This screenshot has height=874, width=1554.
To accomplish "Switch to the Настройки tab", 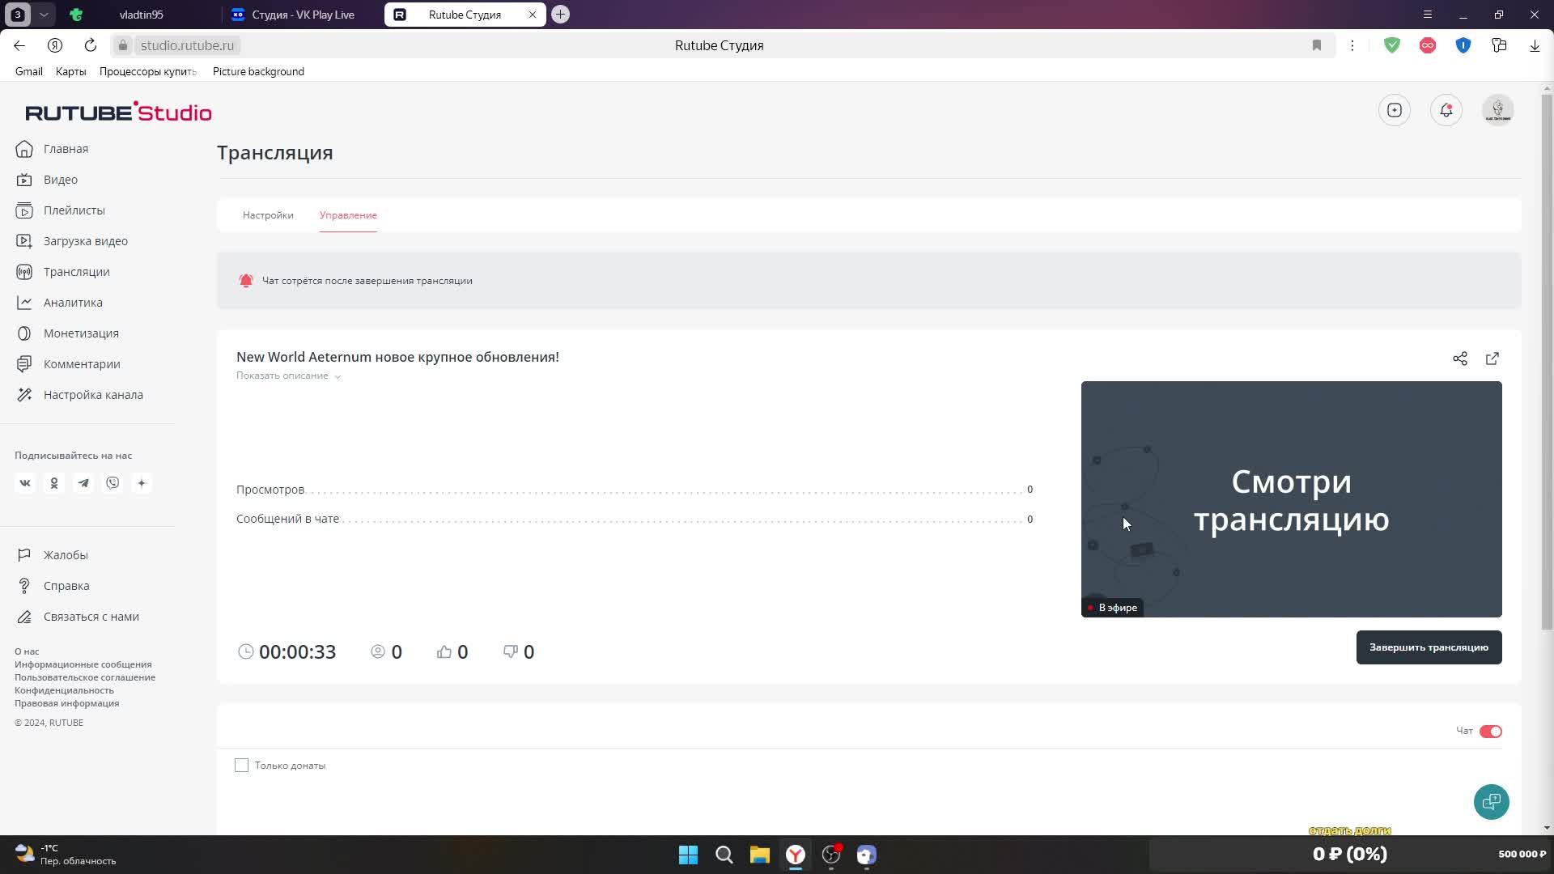I will tap(268, 215).
